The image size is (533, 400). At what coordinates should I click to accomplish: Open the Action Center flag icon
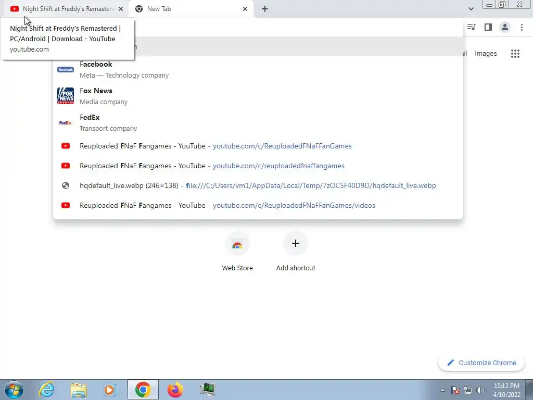coord(455,390)
